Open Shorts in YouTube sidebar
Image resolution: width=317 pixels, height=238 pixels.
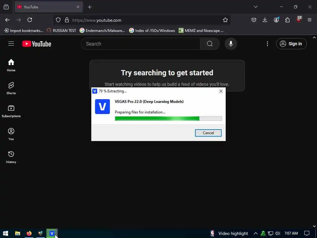pyautogui.click(x=11, y=88)
